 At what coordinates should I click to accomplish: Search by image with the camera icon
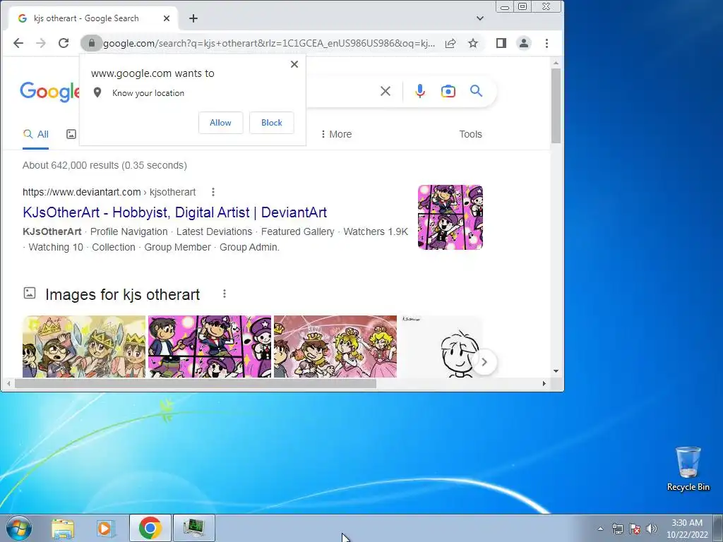tap(448, 91)
